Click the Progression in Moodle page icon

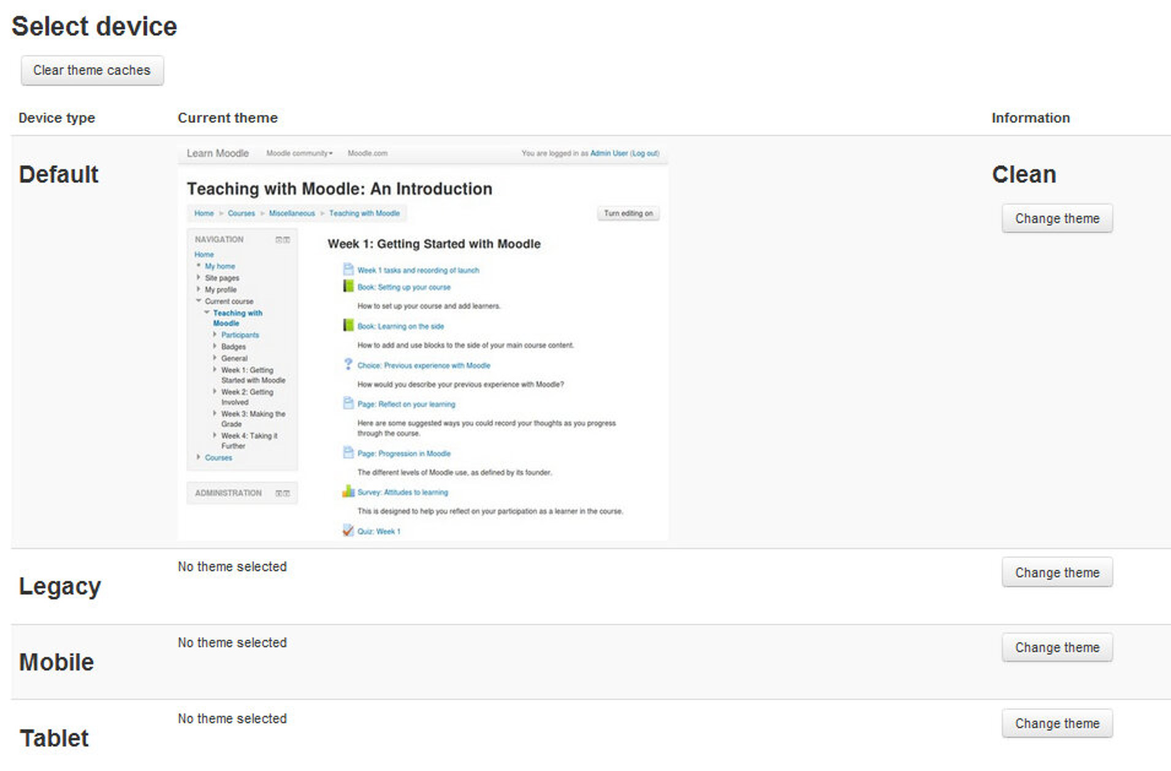(x=348, y=453)
